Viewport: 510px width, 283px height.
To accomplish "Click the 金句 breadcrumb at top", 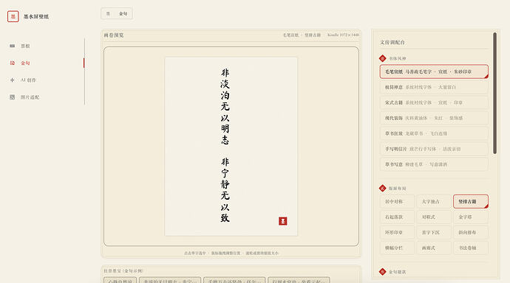I will [123, 13].
